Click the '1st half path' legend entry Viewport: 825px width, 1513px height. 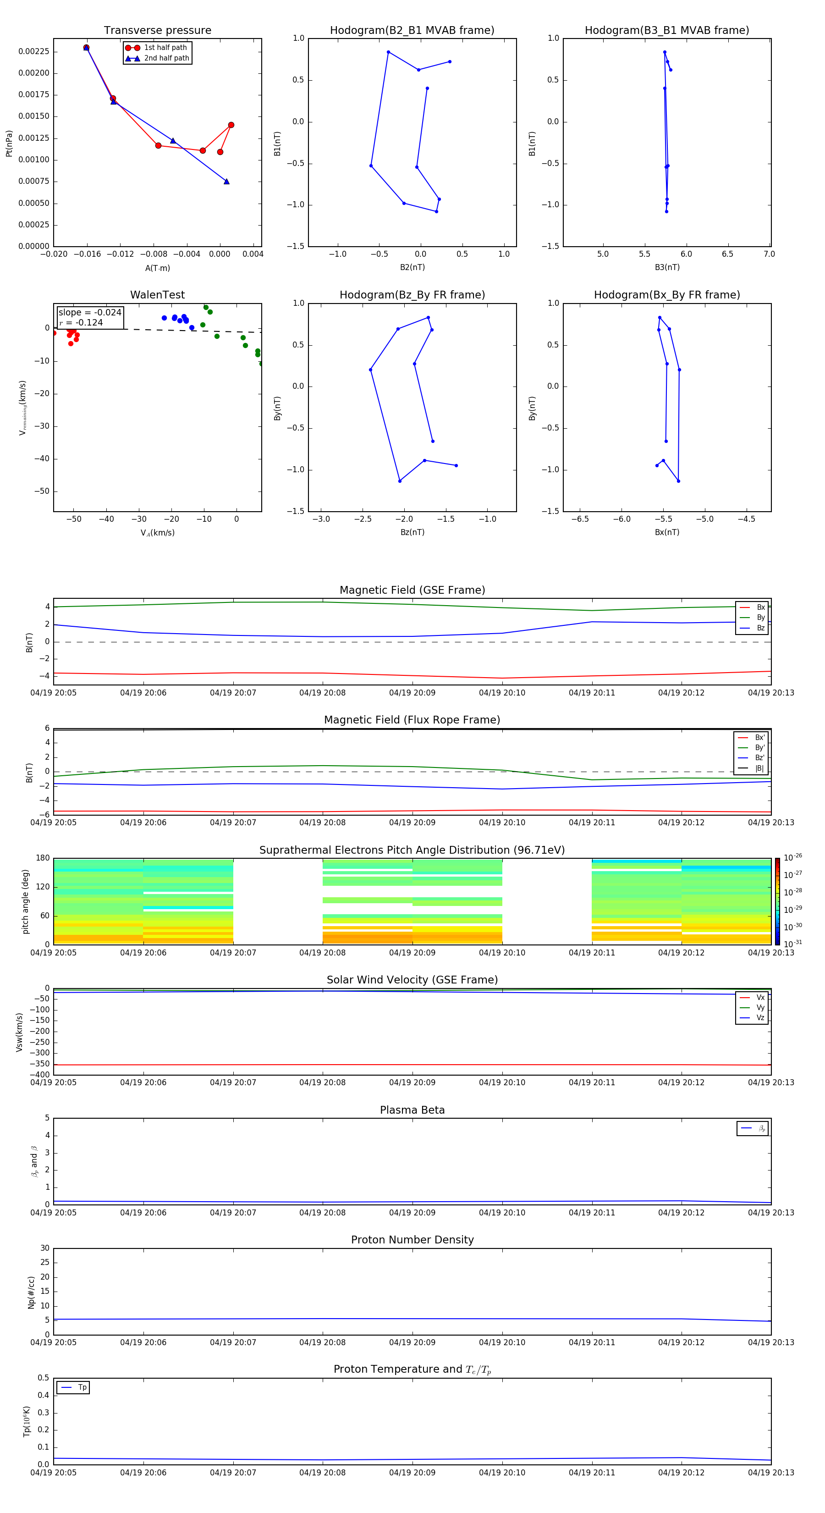157,48
